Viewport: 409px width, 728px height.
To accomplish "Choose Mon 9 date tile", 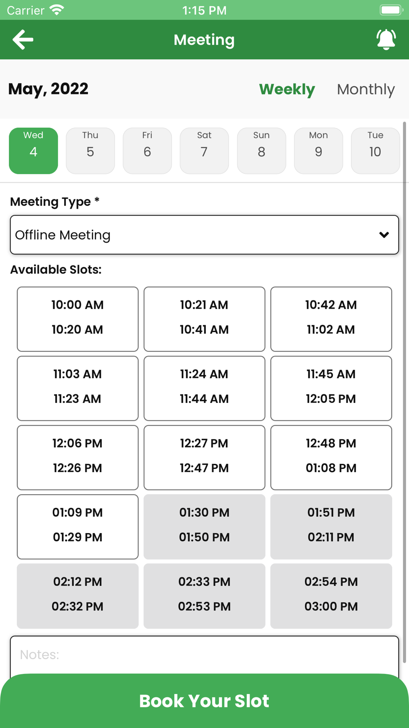I will click(x=318, y=151).
